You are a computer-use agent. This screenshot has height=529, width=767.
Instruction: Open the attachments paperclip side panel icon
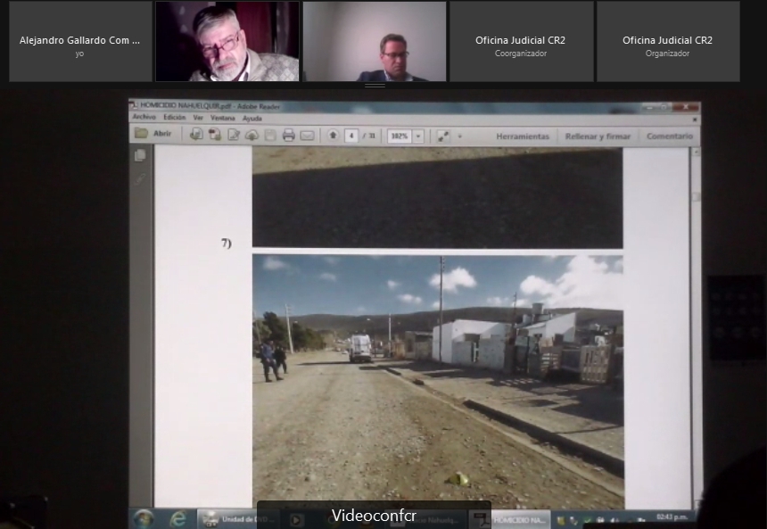click(140, 178)
